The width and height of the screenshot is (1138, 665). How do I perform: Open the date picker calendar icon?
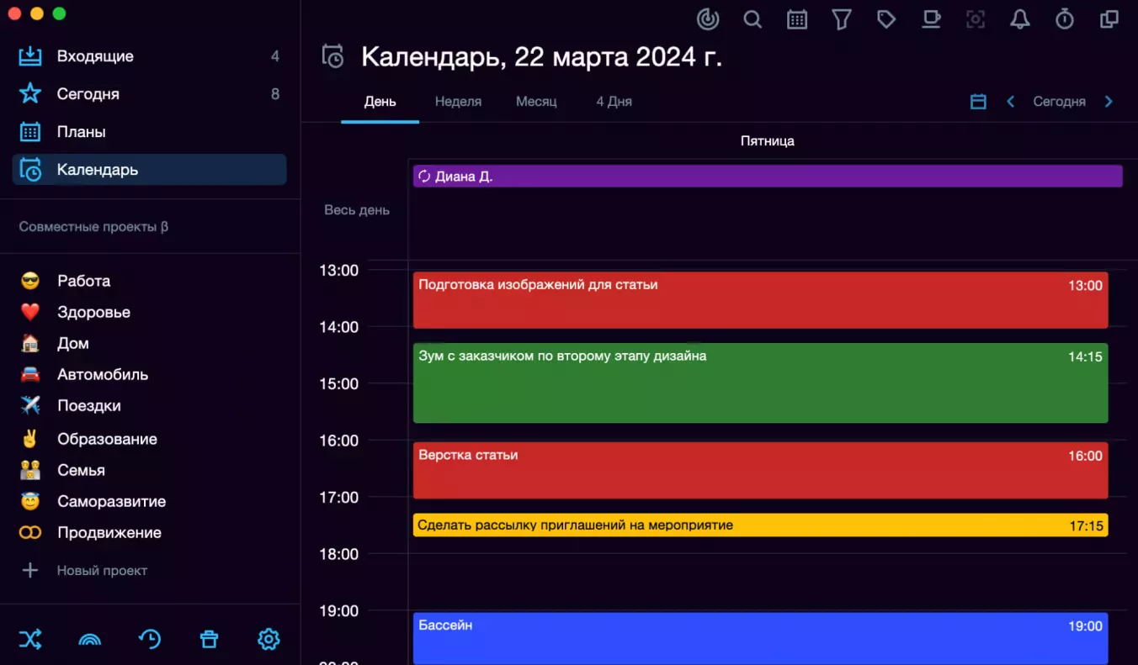(978, 102)
